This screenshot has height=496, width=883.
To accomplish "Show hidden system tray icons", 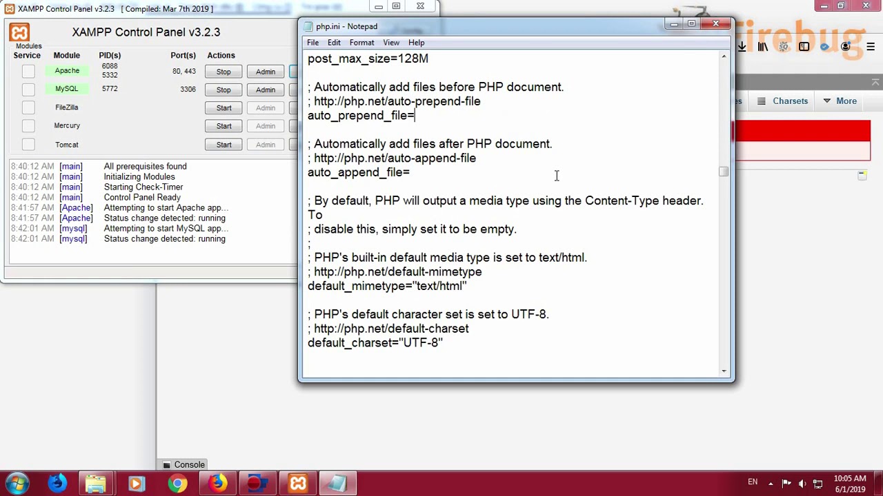I will [771, 483].
